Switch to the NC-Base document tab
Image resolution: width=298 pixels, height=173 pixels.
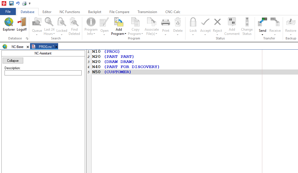coord(17,47)
